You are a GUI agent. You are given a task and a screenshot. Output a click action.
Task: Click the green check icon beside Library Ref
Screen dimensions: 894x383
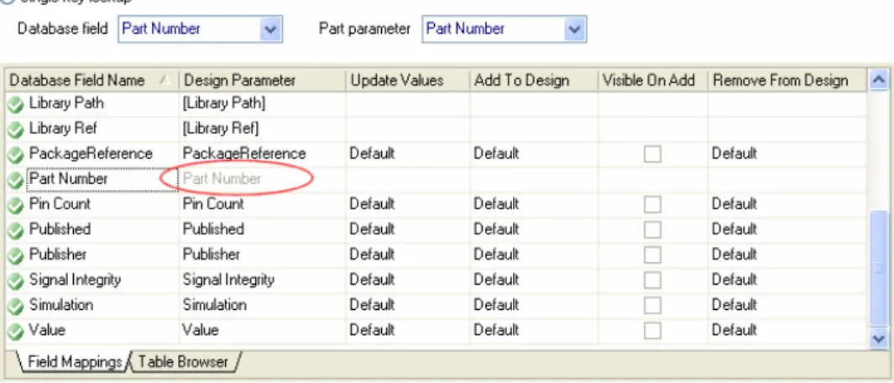(x=15, y=130)
